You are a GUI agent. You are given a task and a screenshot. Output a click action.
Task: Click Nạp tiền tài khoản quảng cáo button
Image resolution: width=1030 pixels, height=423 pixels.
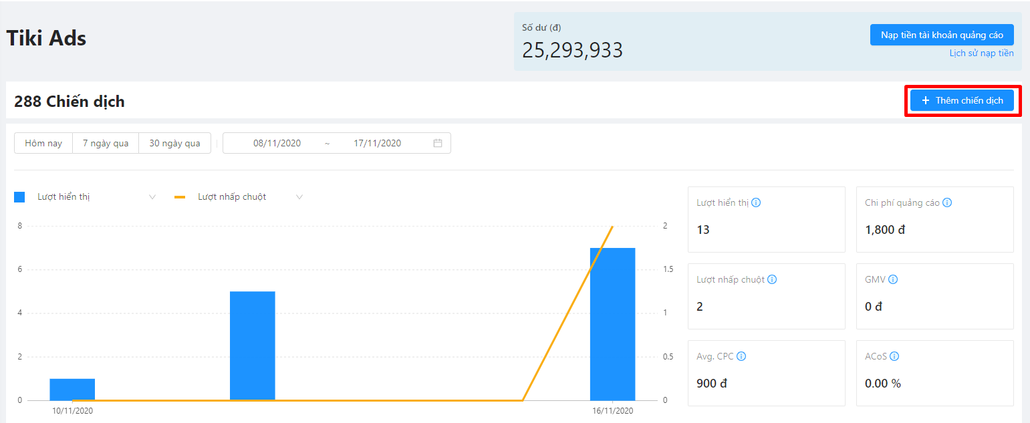point(942,35)
